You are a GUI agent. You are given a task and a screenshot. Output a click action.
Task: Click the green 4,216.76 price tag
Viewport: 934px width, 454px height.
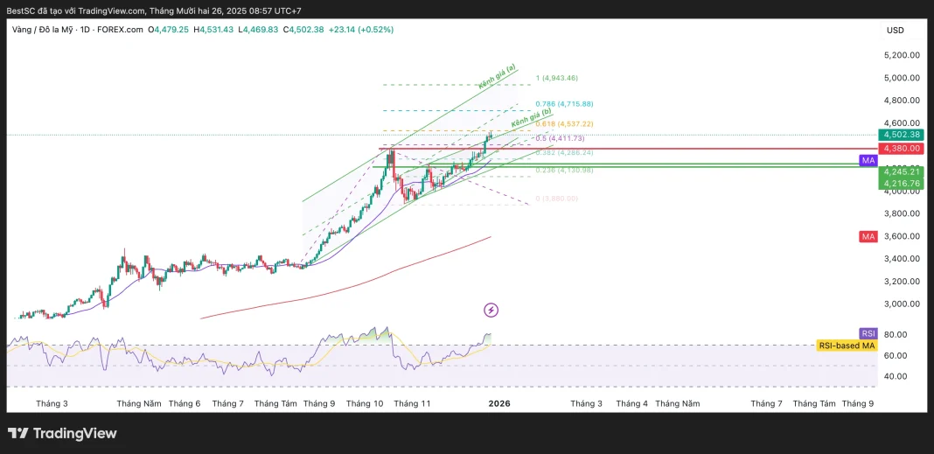tap(902, 184)
